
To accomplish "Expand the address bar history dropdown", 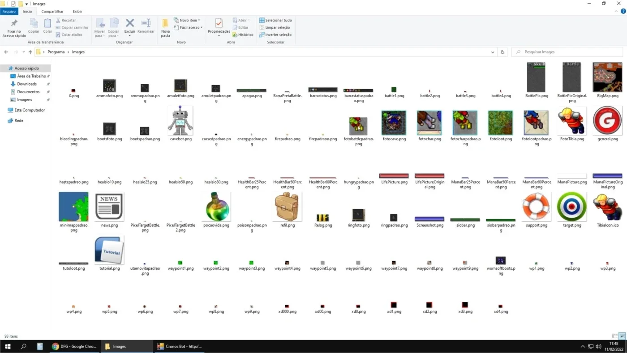I will (x=493, y=52).
